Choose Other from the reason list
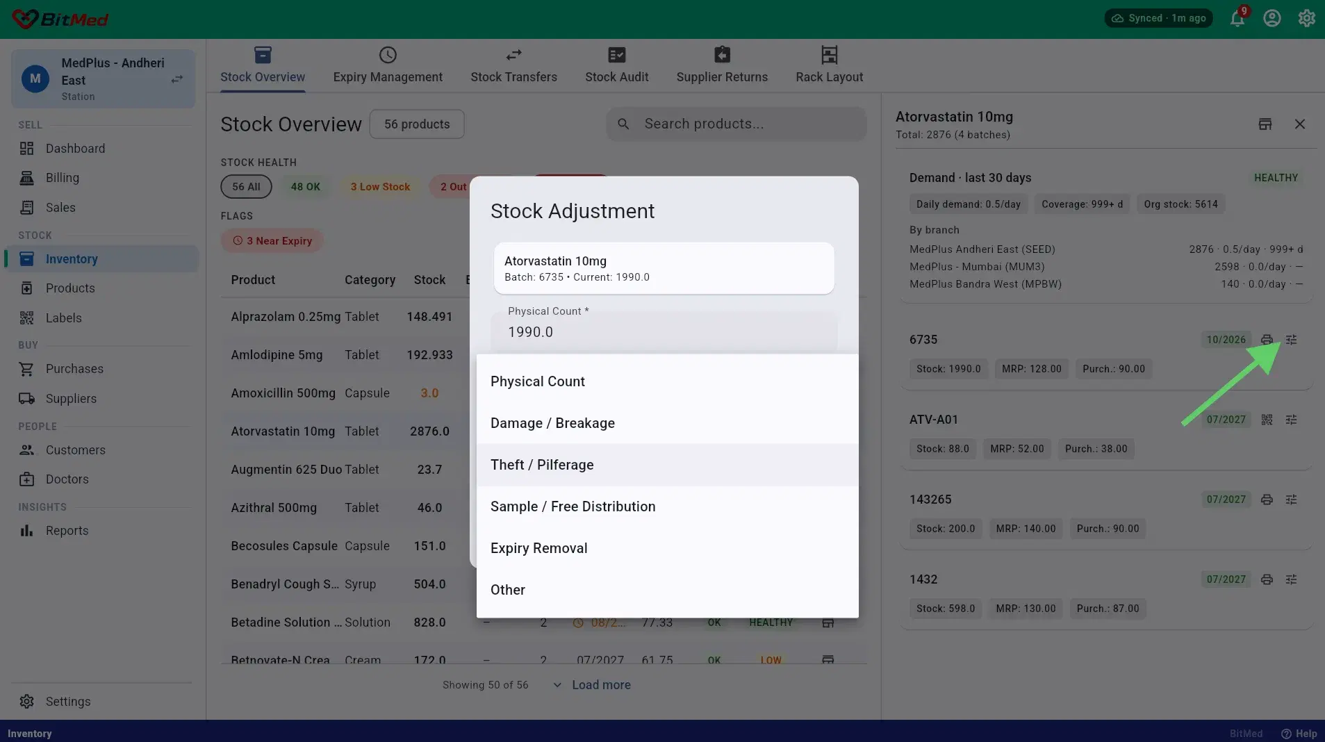 tap(668, 590)
